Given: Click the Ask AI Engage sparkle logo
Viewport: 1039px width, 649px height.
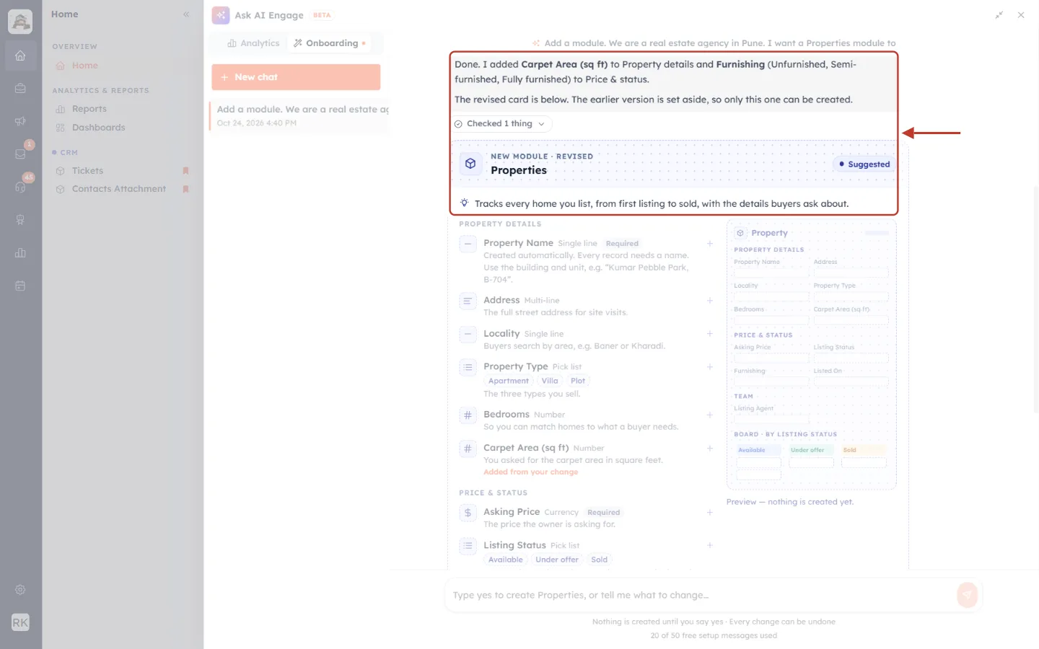Looking at the screenshot, I should click(221, 15).
